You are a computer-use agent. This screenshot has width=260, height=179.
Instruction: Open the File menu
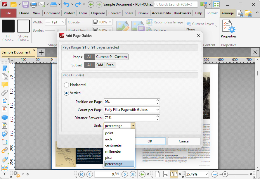tap(8, 13)
